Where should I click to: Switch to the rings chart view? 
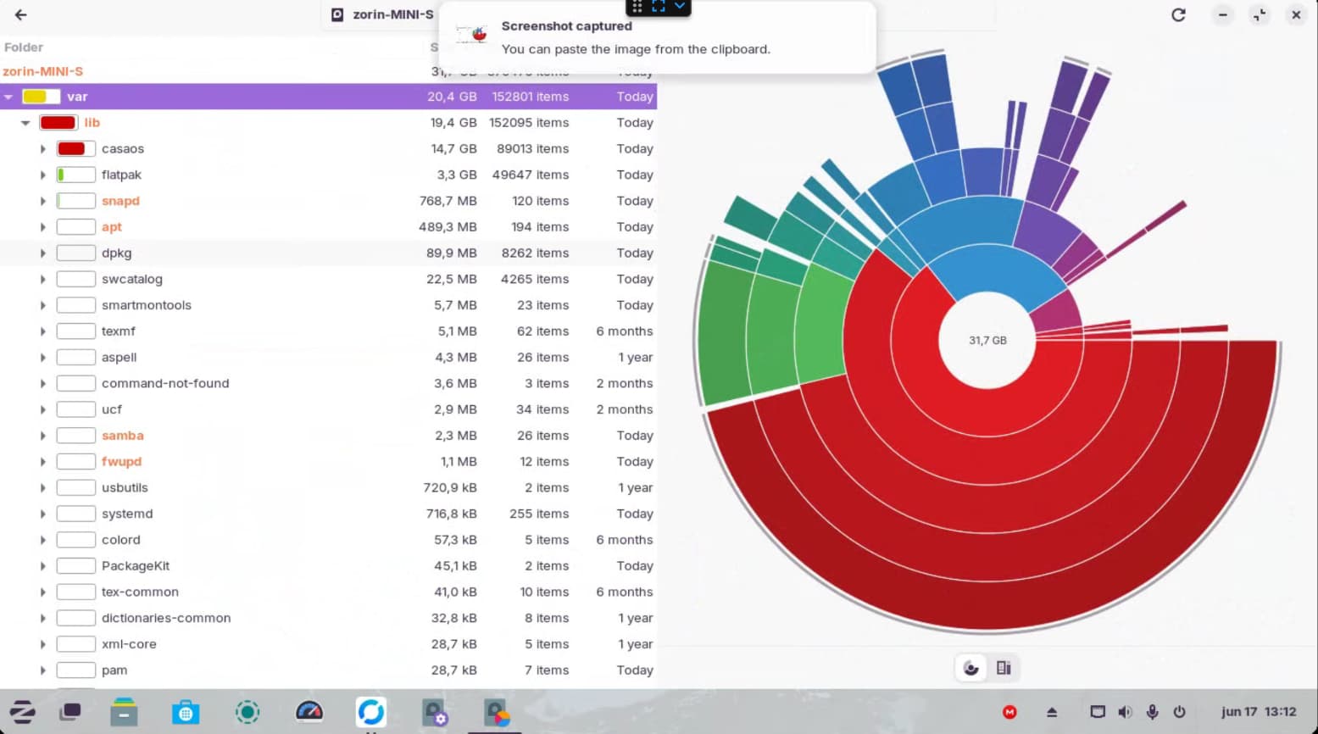(x=971, y=668)
